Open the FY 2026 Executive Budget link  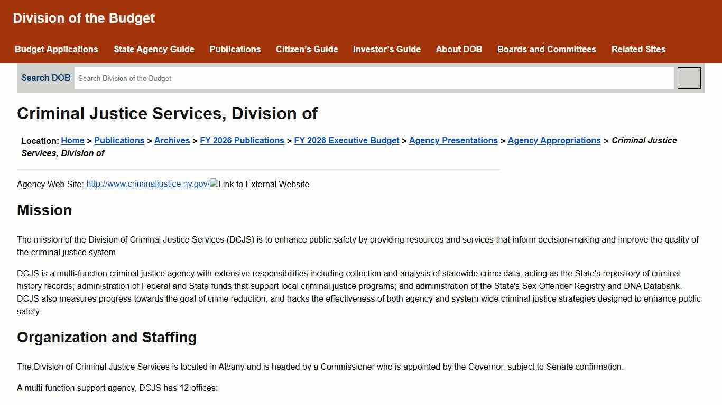[347, 140]
